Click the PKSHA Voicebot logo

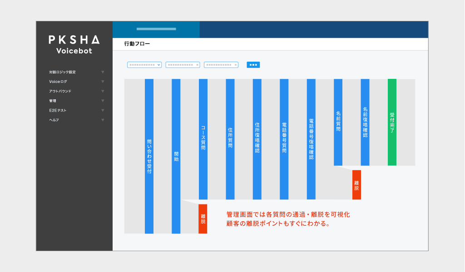point(74,44)
